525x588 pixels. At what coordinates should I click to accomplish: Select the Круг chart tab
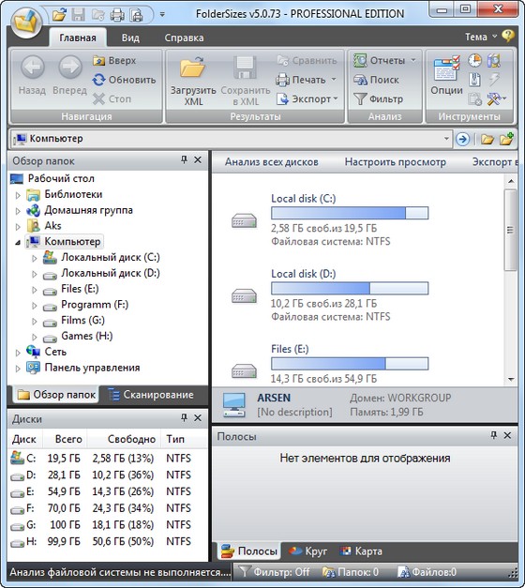pos(307,551)
